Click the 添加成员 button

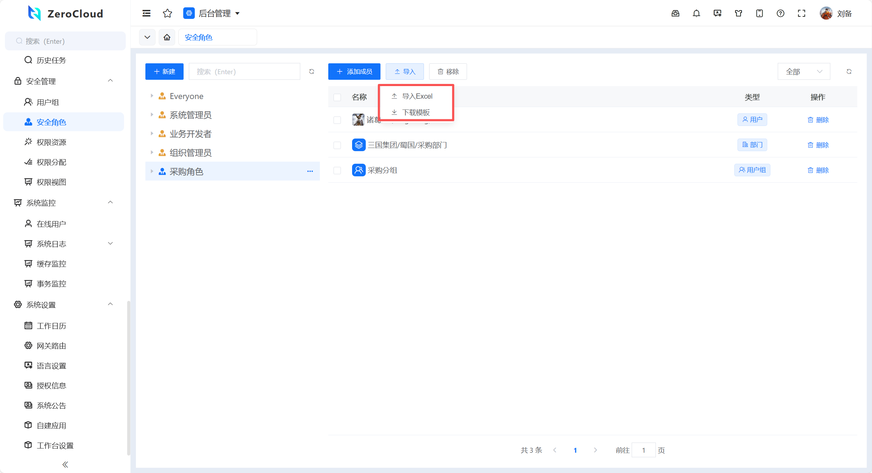tap(354, 71)
